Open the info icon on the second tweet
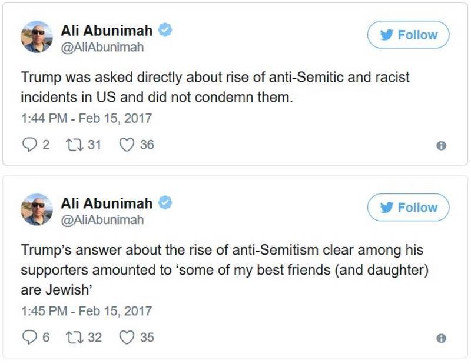This screenshot has height=364, width=471. pyautogui.click(x=441, y=339)
